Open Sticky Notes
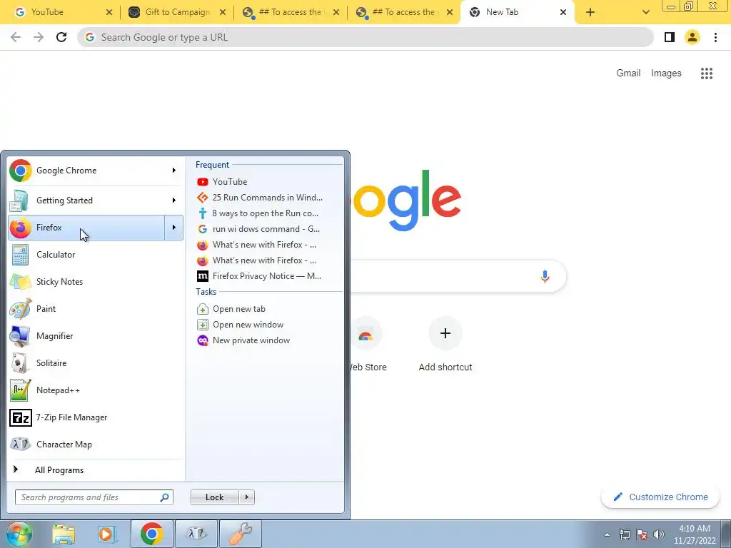The image size is (731, 548). click(x=96, y=281)
